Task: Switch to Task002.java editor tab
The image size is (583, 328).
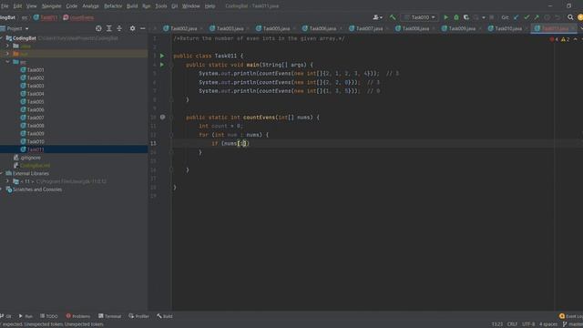Action: click(x=183, y=28)
